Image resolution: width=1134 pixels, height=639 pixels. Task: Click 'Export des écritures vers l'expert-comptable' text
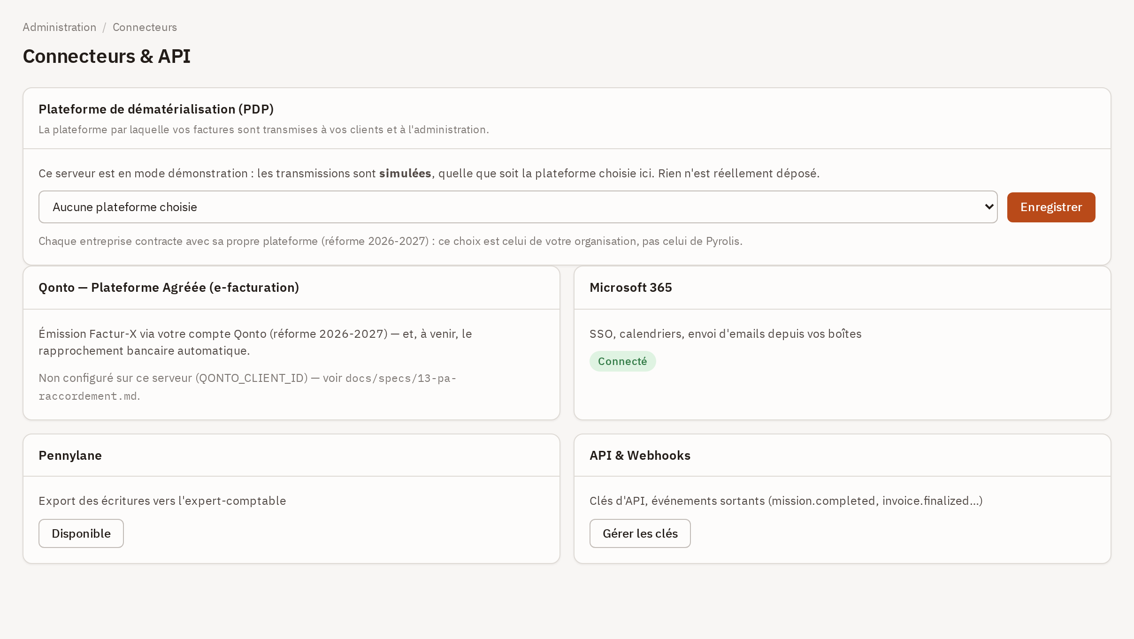[162, 501]
